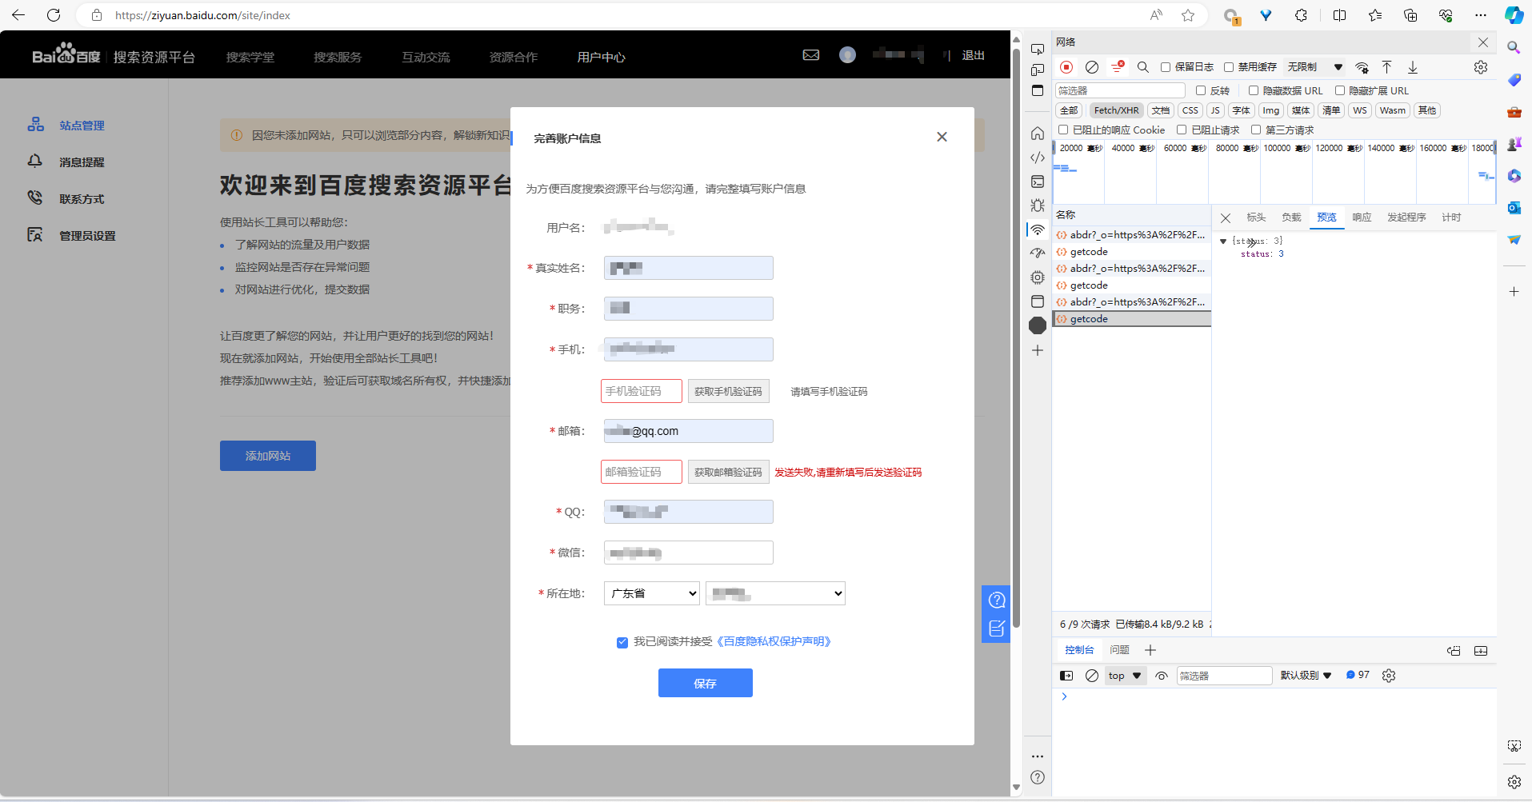Open the mail envelope icon in Baidu header

point(811,55)
